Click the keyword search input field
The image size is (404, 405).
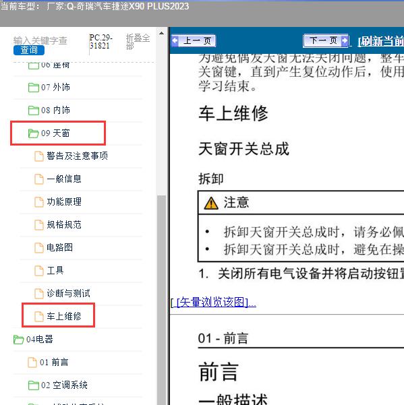click(x=40, y=40)
